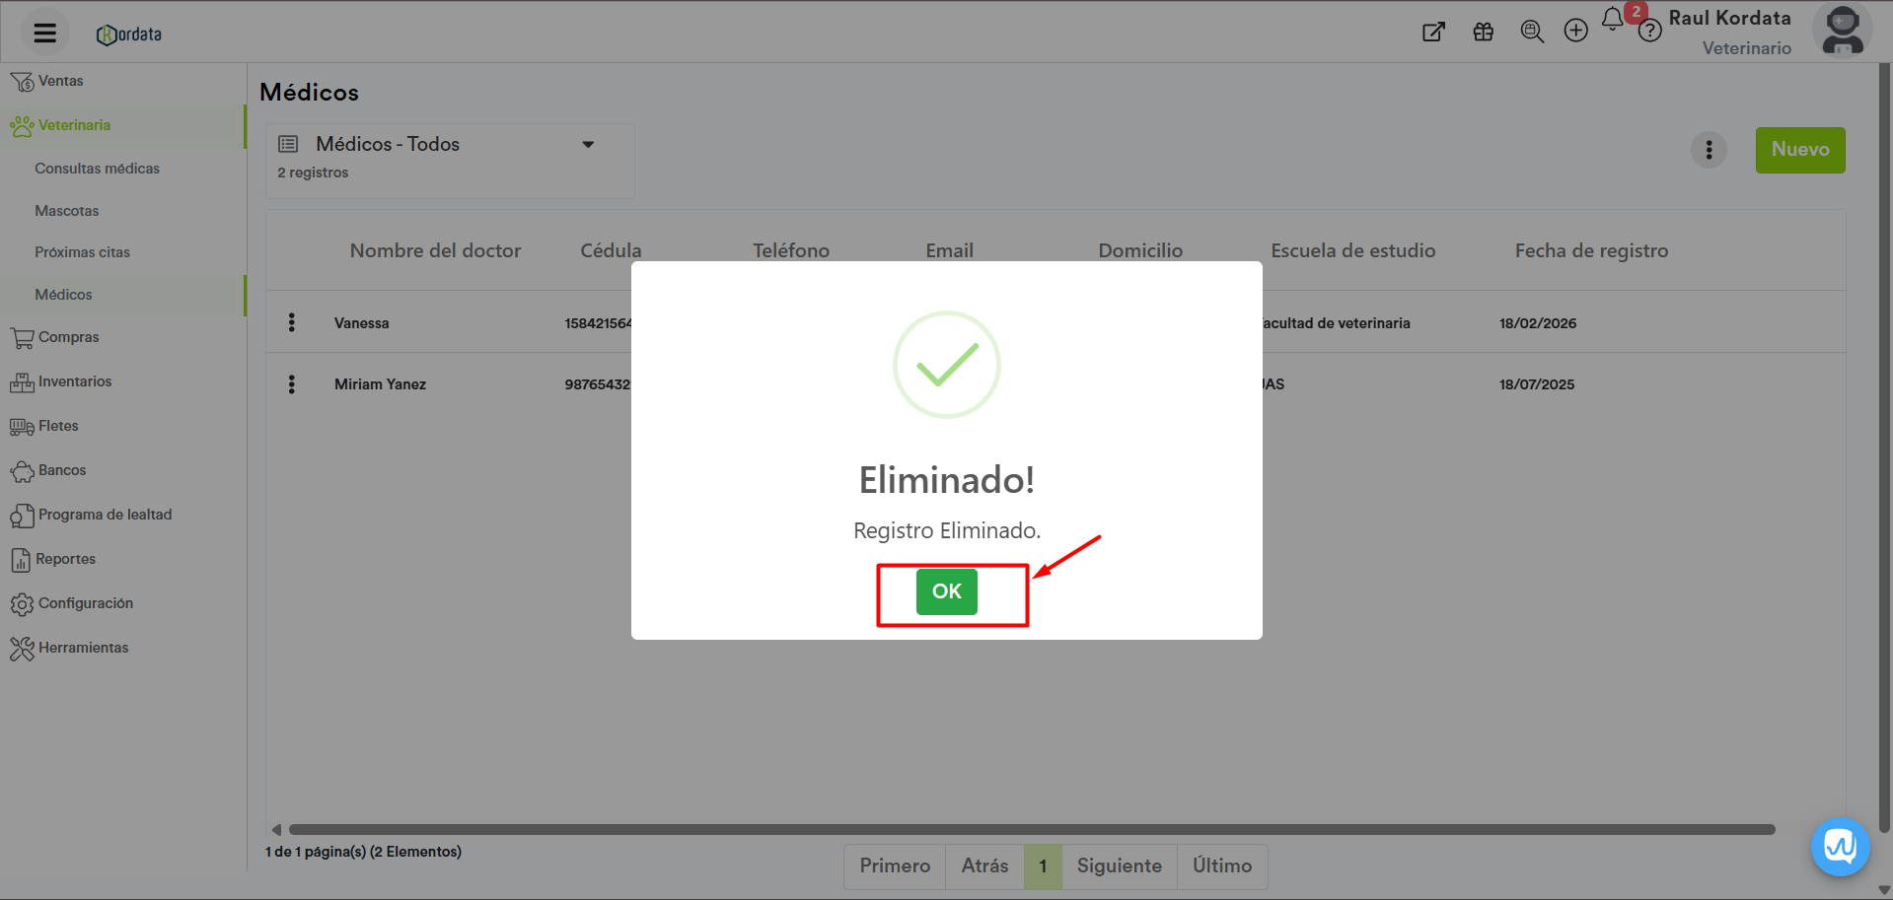Click the notifications bell icon
The height and width of the screenshot is (900, 1893).
tap(1612, 20)
